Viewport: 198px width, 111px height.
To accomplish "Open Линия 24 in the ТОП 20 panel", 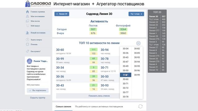I will click(x=153, y=22).
